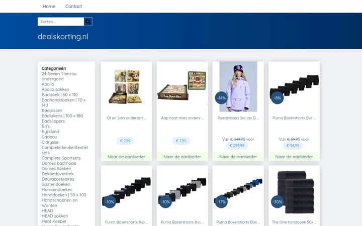Click Naar de aanbieder under Poederbaas Ski-jas
The width and height of the screenshot is (362, 226).
click(238, 157)
